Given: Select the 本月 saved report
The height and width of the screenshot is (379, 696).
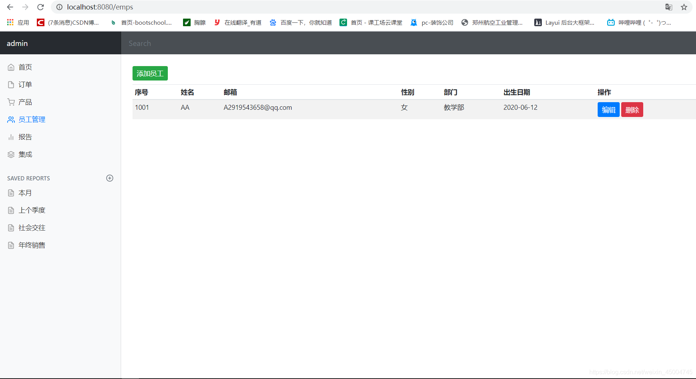Looking at the screenshot, I should (25, 193).
